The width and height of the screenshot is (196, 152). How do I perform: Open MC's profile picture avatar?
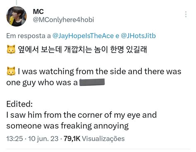click(17, 16)
